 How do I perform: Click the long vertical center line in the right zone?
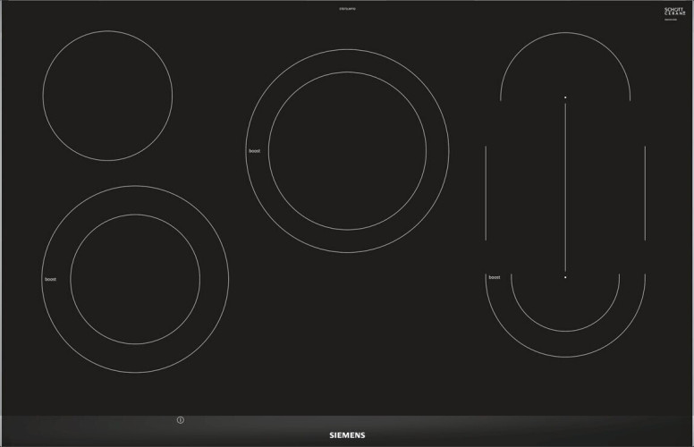point(565,186)
